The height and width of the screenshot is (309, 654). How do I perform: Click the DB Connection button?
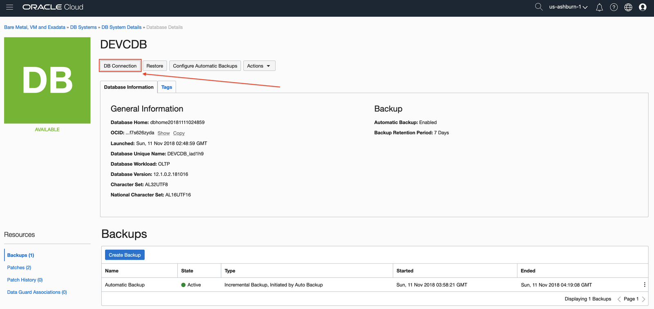coord(120,66)
